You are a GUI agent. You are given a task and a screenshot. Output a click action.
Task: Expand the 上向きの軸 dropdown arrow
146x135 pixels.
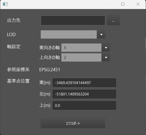106,58
